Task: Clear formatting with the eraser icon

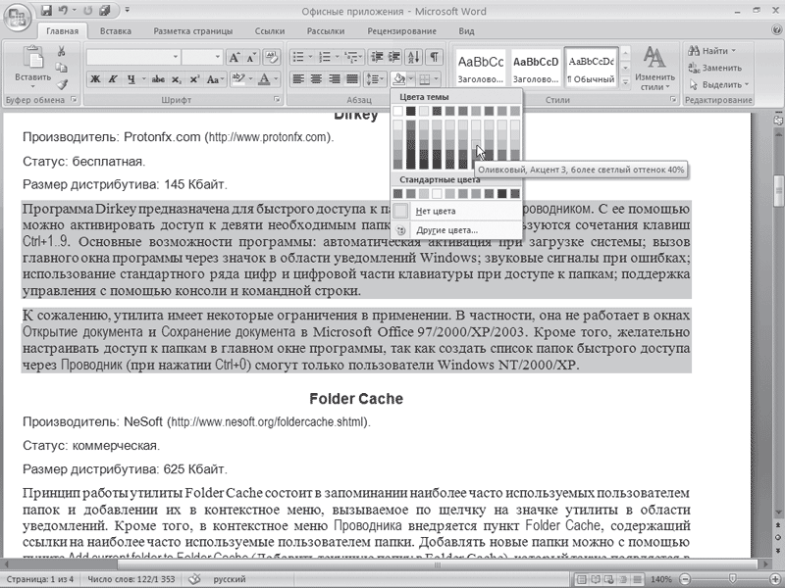Action: [272, 57]
